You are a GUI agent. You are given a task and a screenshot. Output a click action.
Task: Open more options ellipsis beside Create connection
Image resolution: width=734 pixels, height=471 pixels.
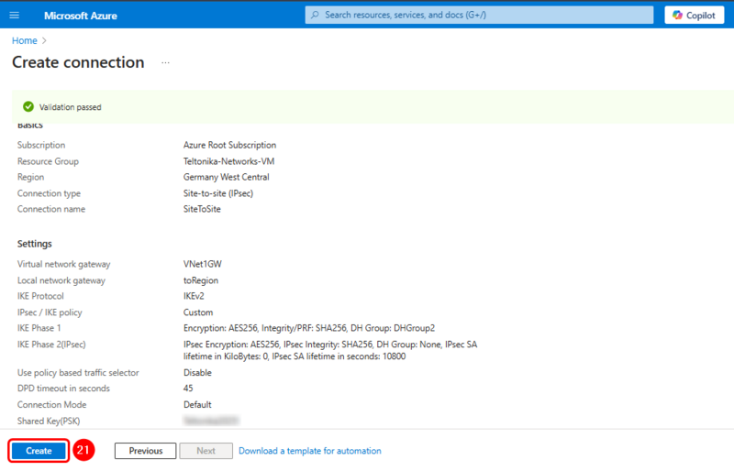coord(166,63)
